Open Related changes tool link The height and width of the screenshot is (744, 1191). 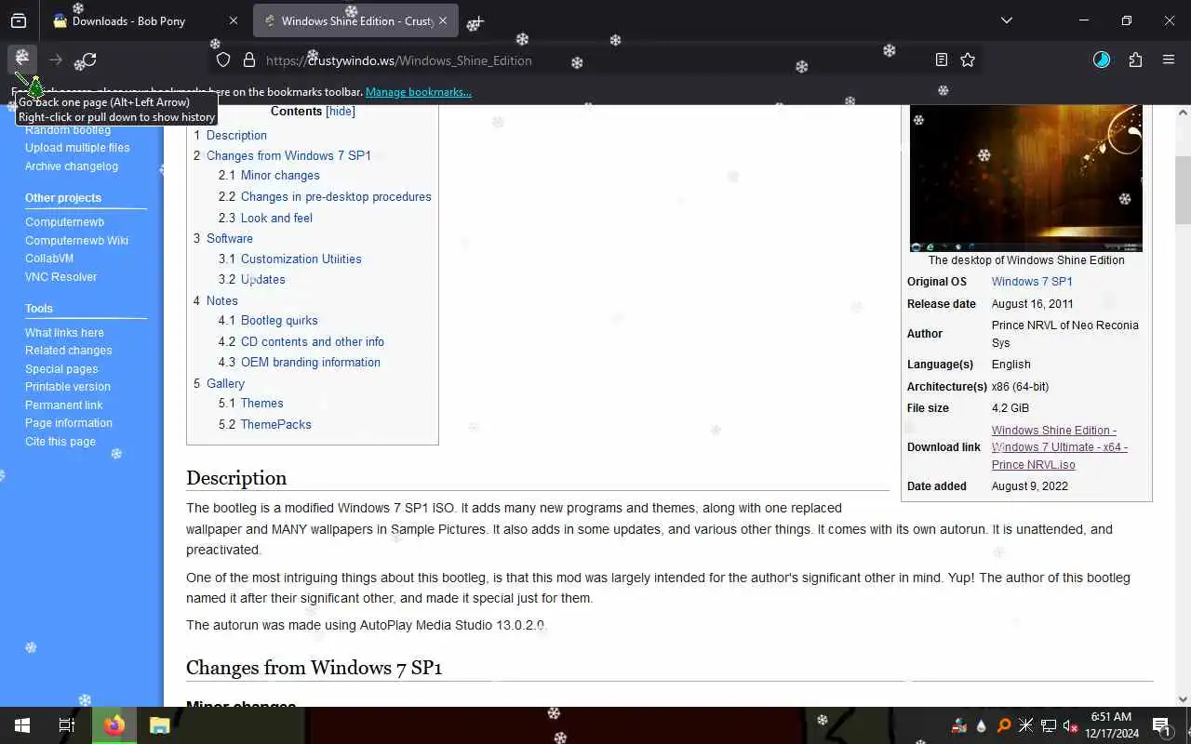(68, 350)
